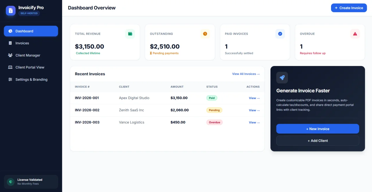Viewport: 372px width, 192px height.
Task: Click client name Zenith SaaS Inc
Action: tap(131, 110)
